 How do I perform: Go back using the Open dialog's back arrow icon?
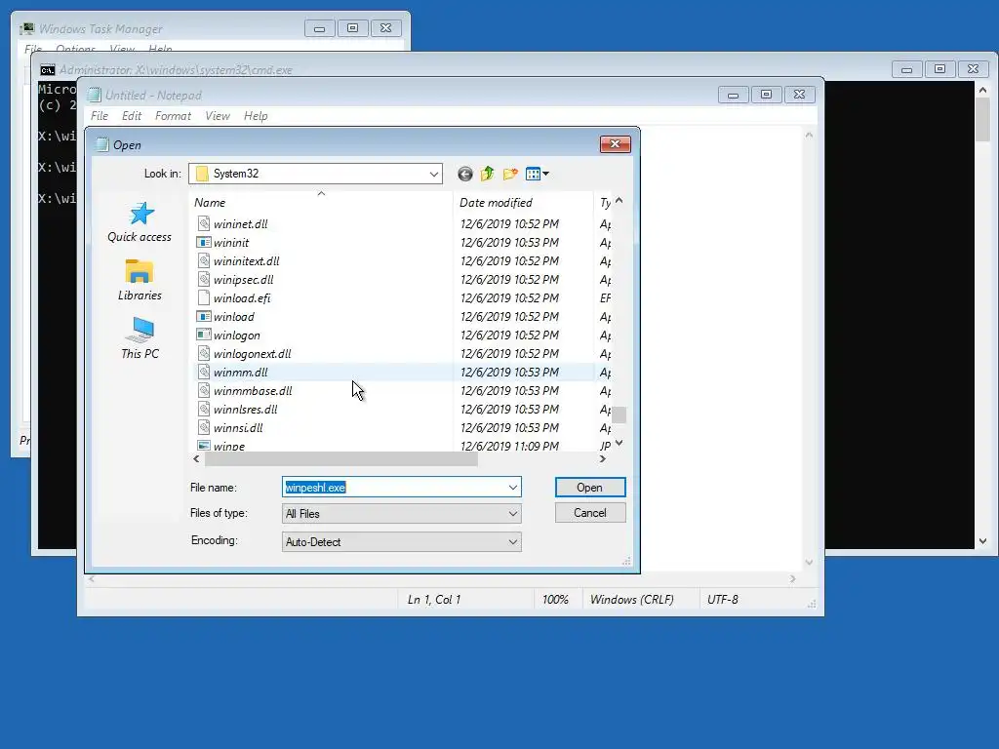465,174
